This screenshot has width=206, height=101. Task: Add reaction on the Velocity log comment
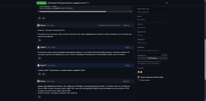39,18
